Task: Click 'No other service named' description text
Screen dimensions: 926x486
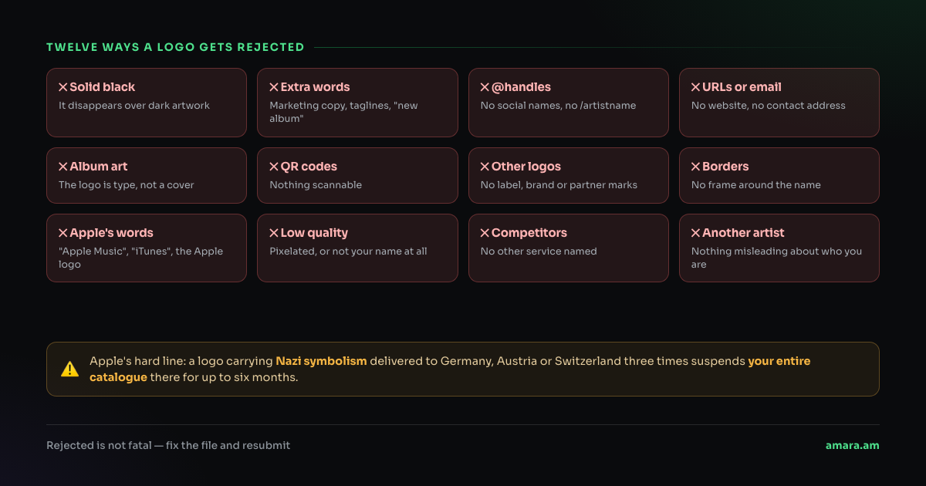Action: [539, 251]
